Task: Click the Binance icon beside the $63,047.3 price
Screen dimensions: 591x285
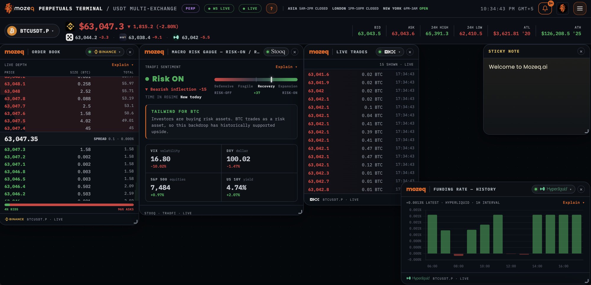Action: 70,27
